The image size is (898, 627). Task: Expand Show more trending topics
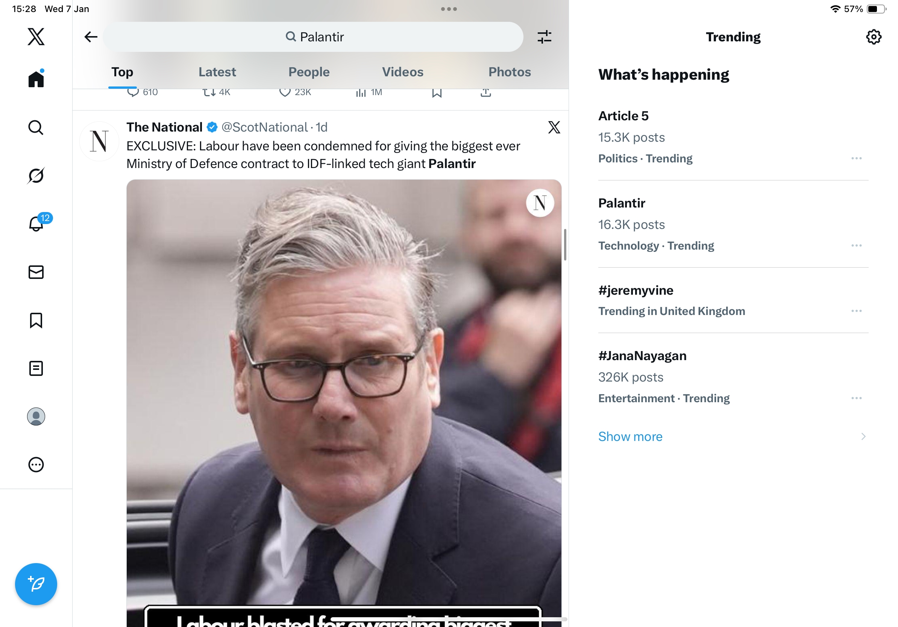(630, 436)
